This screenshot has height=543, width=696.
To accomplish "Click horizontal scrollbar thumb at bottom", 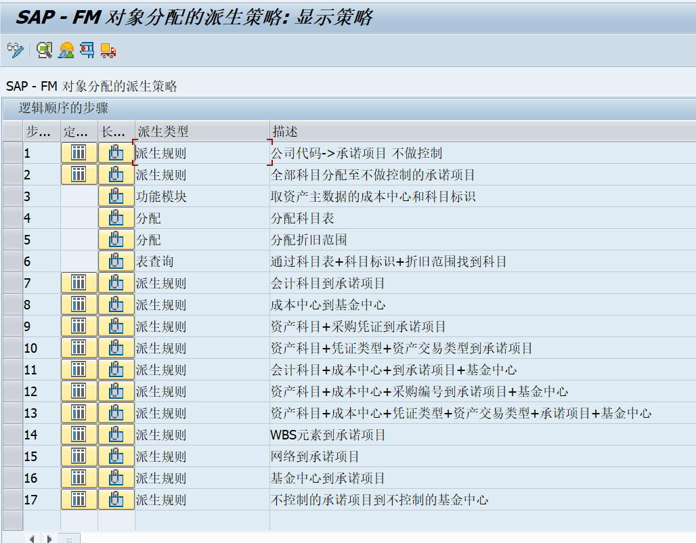I will [69, 538].
